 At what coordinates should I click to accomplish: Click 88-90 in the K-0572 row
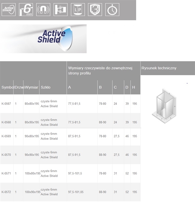(103, 192)
